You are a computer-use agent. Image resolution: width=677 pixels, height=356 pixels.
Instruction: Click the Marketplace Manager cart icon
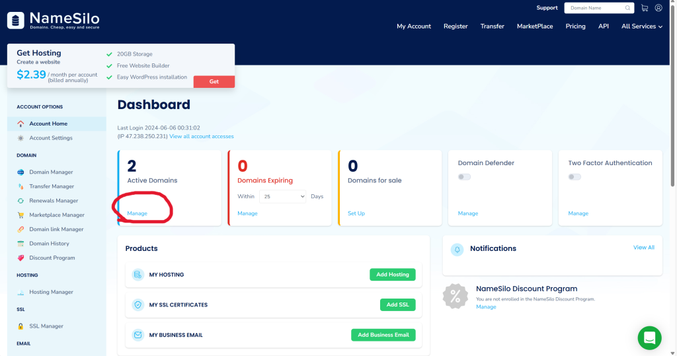(20, 215)
